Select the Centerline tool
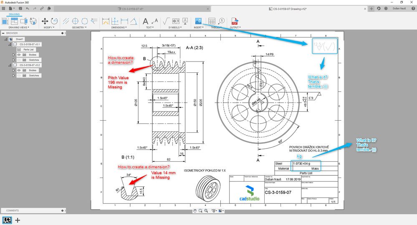417x225 pixels. [66, 21]
